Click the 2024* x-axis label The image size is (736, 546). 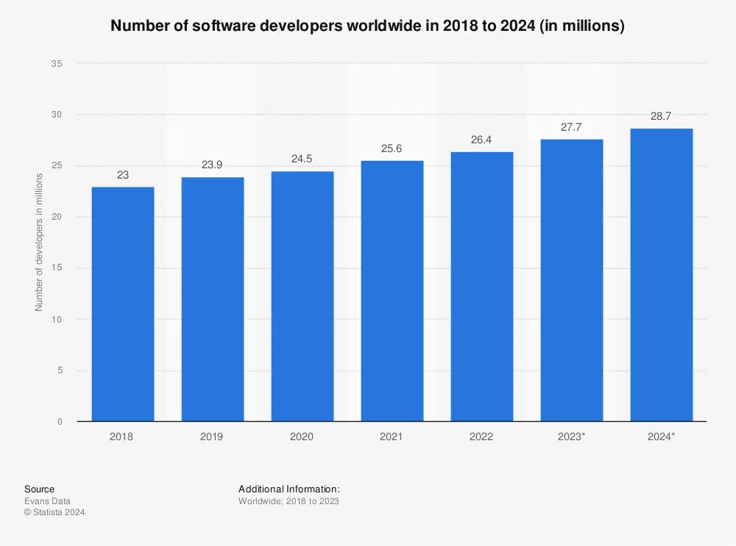pyautogui.click(x=661, y=436)
